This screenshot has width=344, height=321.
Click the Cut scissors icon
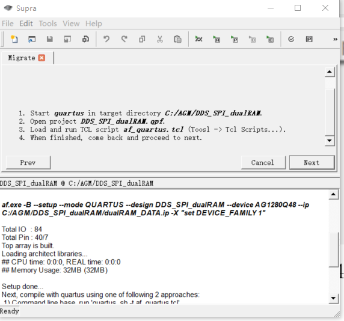point(160,39)
